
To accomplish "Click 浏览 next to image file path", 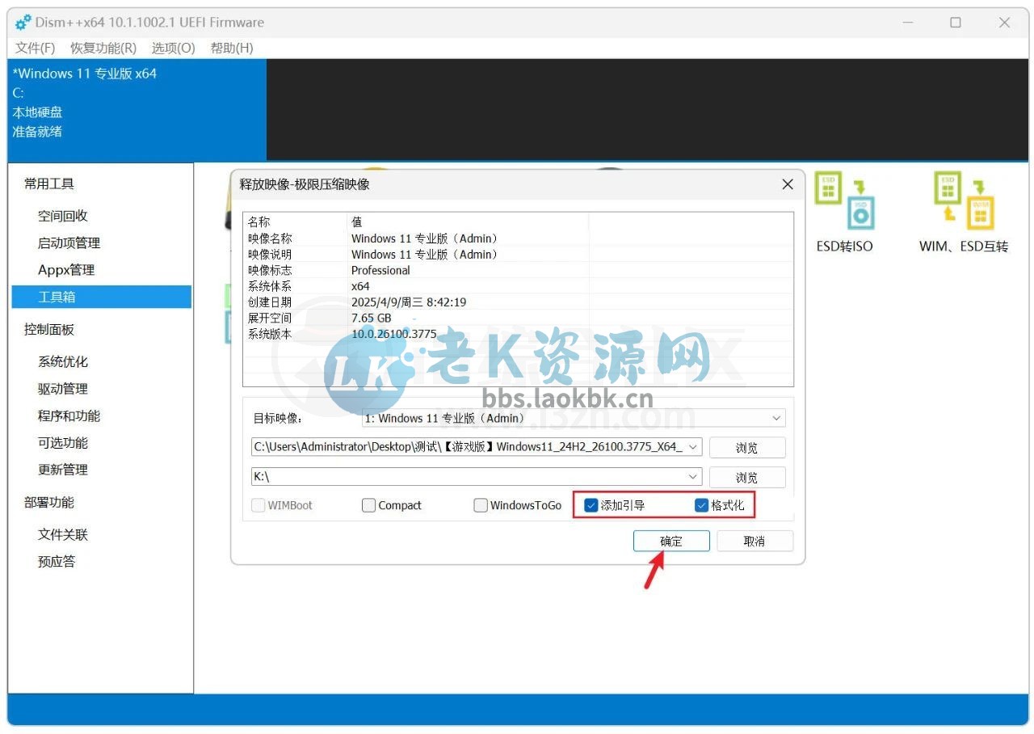I will (747, 447).
